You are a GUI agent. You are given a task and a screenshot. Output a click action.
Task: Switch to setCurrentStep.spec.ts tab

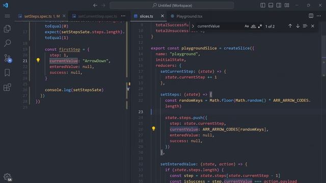coord(95,16)
